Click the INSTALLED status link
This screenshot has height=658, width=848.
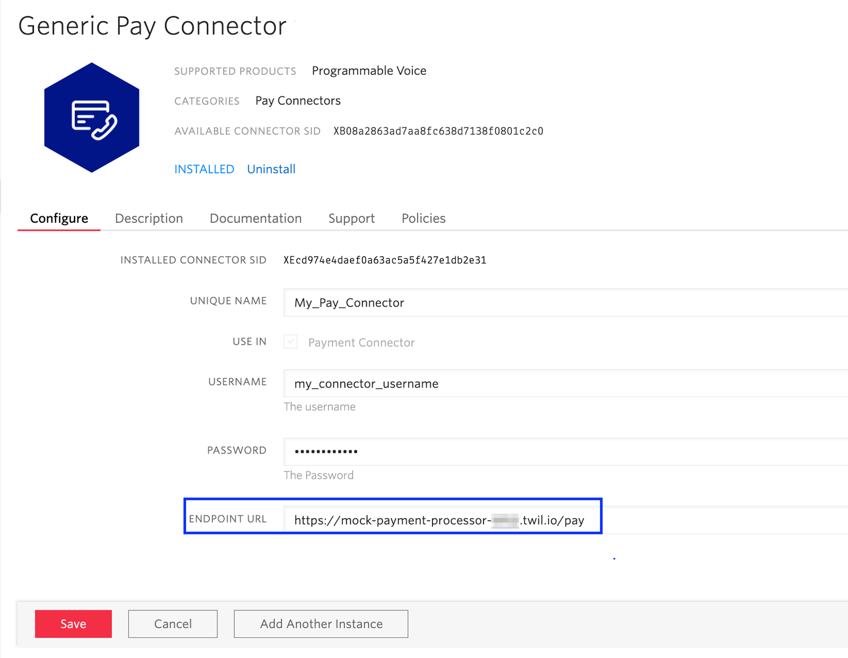[x=204, y=169]
